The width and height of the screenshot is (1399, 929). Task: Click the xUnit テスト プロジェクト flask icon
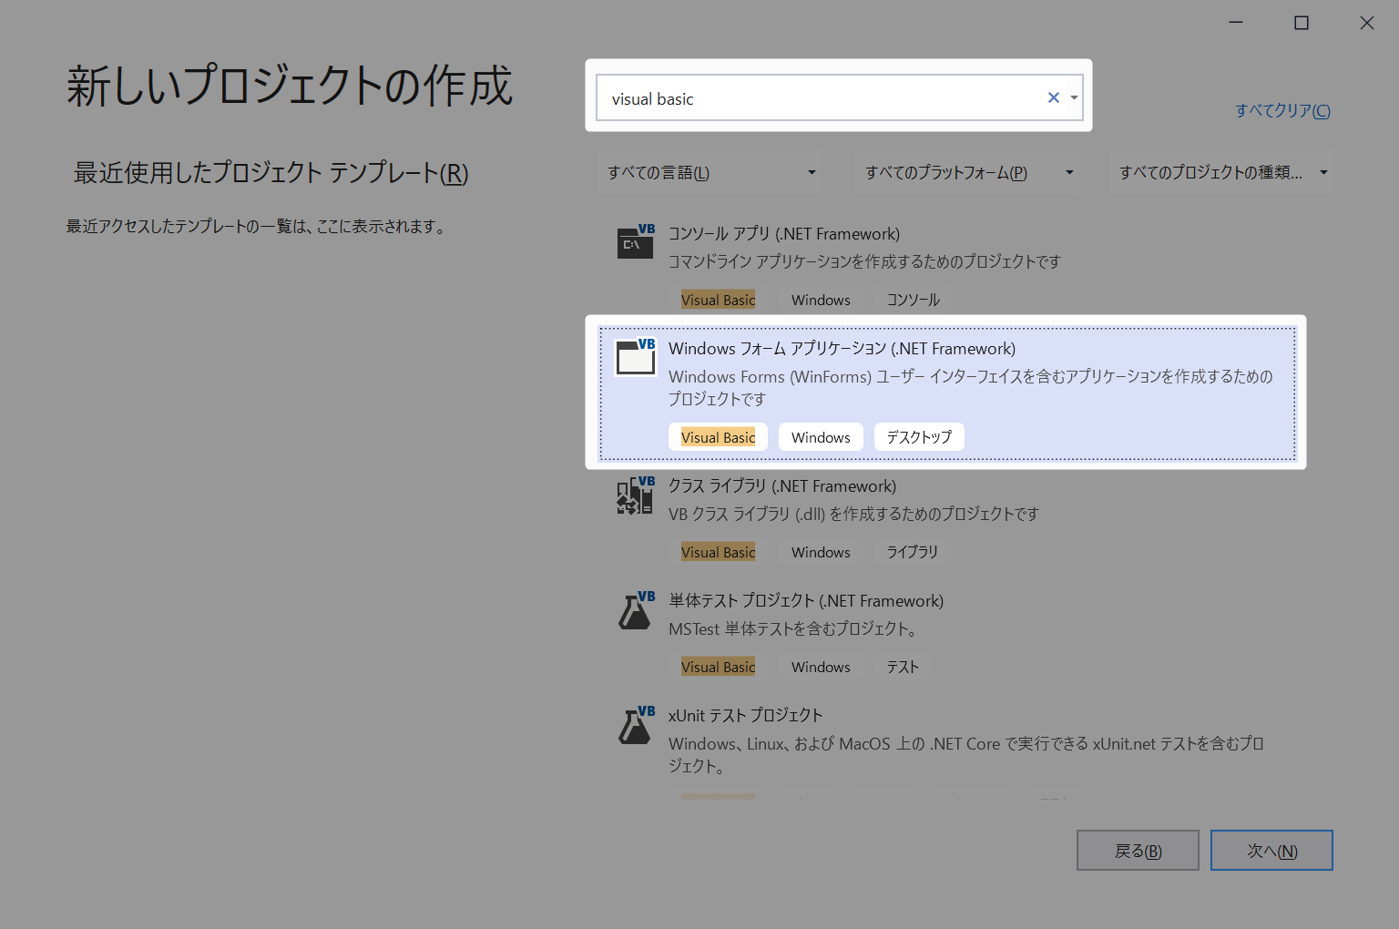[636, 725]
